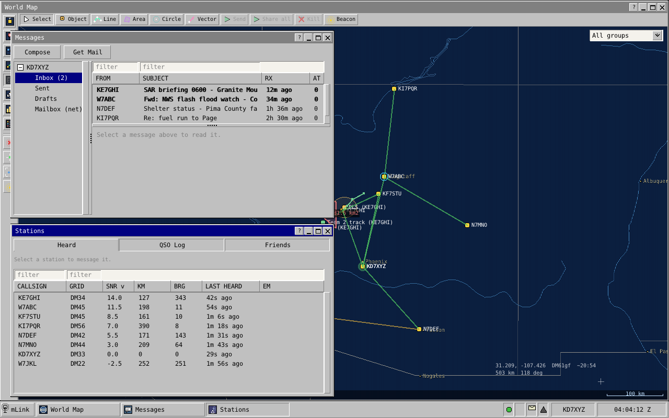Switch to Stations window in taskbar
669x418 pixels.
[x=248, y=410]
